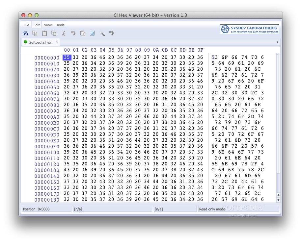Click the green status dot on Softpedia.hex tab
Image resolution: width=301 pixels, height=242 pixels.
click(25, 42)
